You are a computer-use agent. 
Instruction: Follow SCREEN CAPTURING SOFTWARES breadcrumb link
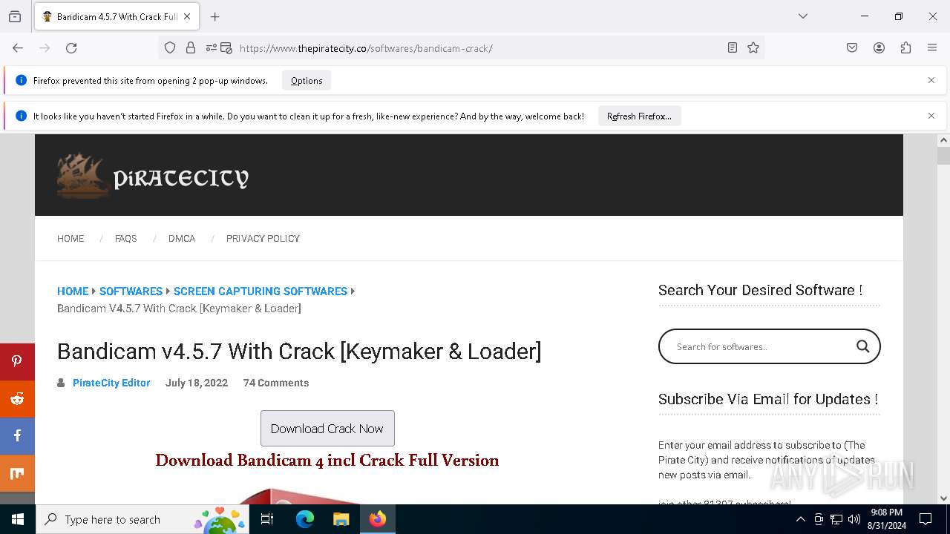[x=261, y=291]
